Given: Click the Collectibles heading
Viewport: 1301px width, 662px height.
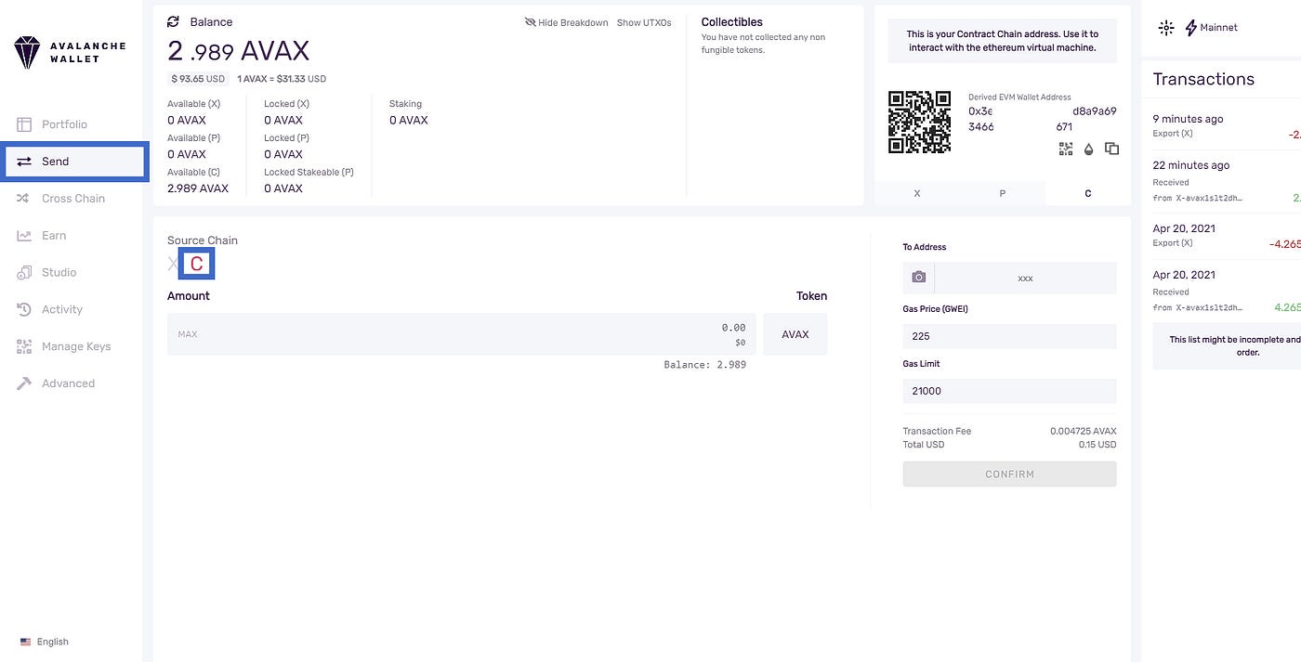Looking at the screenshot, I should tap(731, 22).
